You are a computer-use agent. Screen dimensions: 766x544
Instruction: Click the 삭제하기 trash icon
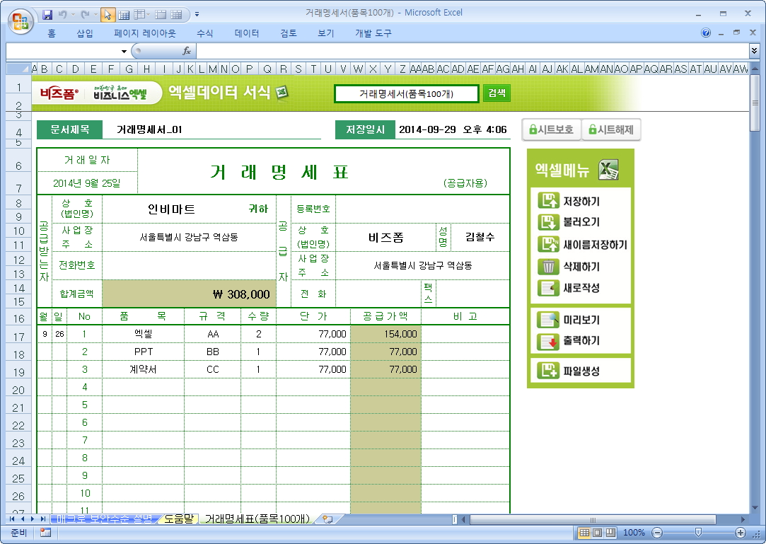click(x=548, y=267)
